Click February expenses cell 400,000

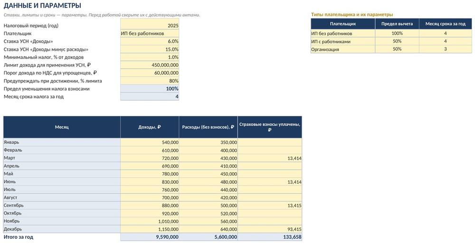tap(209, 150)
